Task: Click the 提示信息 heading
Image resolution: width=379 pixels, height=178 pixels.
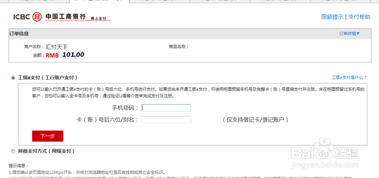Action: click(19, 166)
